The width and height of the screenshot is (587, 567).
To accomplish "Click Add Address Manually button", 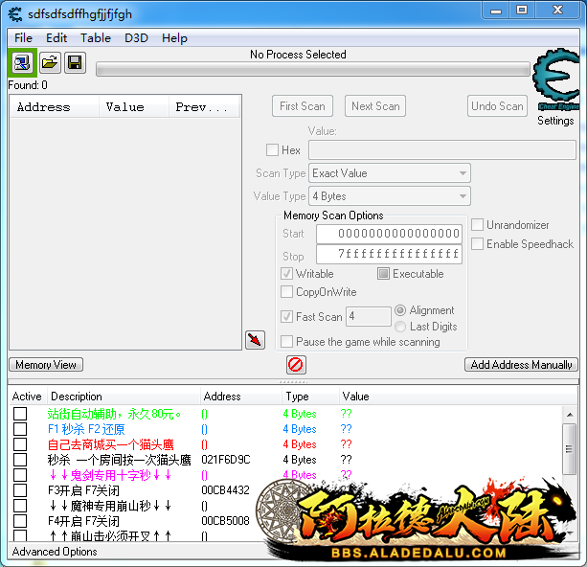I will [522, 365].
